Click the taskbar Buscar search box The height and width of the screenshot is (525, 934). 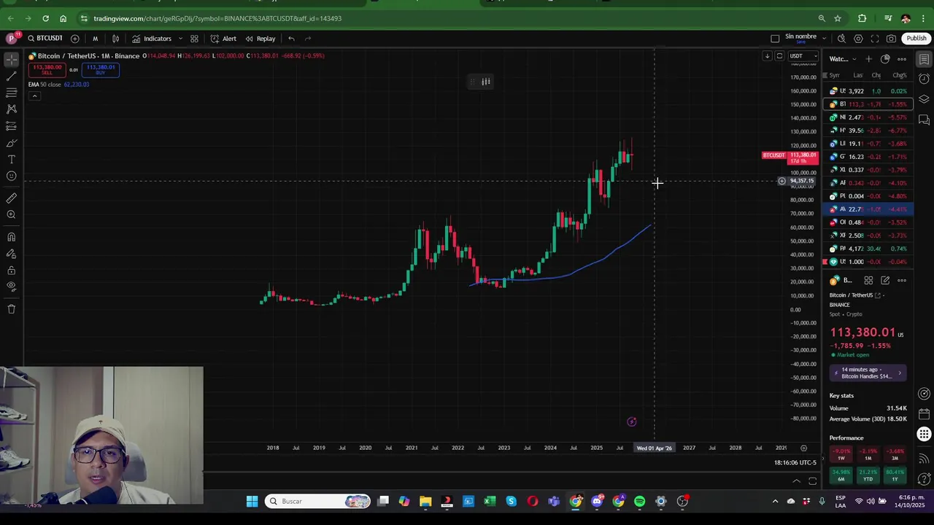coord(317,501)
